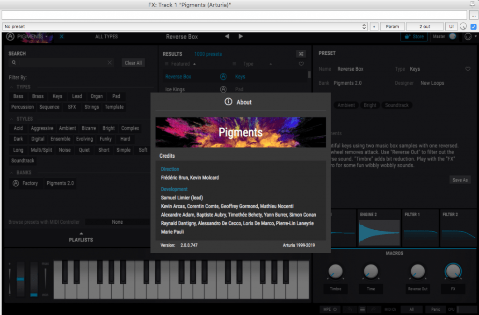Click the Clear All button
Viewport: 479px width, 315px height.
click(133, 63)
